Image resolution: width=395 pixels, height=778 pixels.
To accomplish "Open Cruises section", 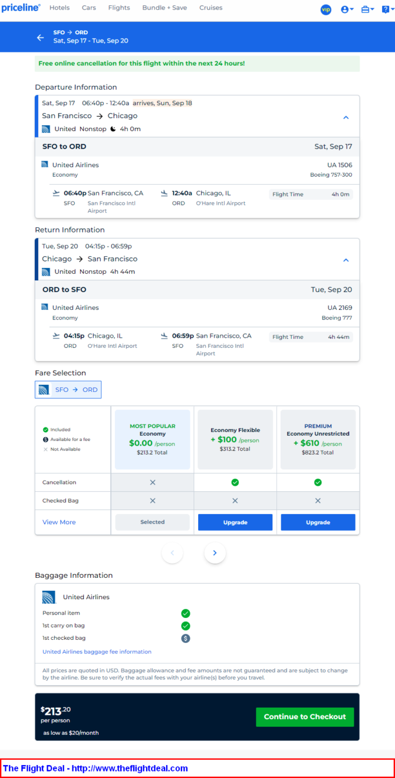I will tap(211, 8).
